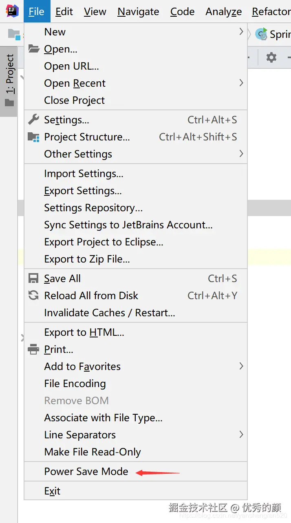Viewport: 291px width, 523px height.
Task: Expand the Open Recent submenu
Action: pyautogui.click(x=241, y=83)
